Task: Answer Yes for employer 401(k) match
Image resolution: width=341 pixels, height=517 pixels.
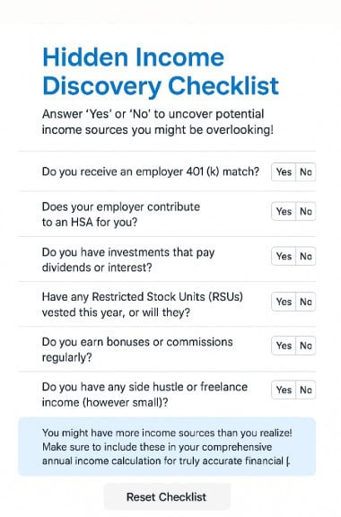Action: point(284,172)
